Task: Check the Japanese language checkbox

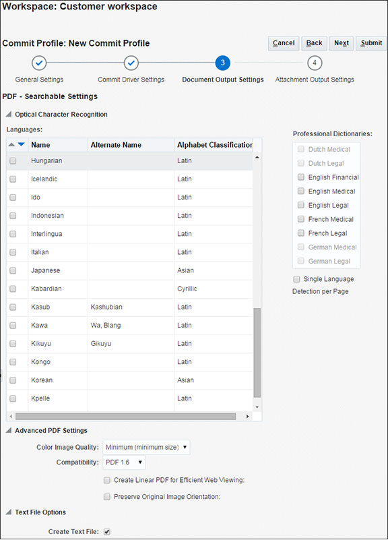Action: pyautogui.click(x=13, y=270)
